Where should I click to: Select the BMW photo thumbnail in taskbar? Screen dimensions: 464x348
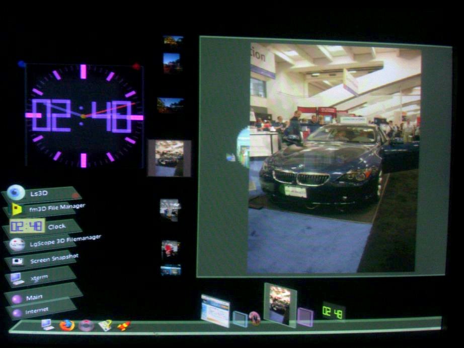click(280, 303)
